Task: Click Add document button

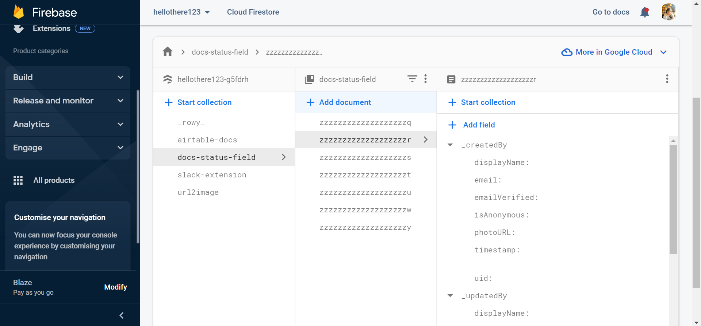Action: [345, 102]
